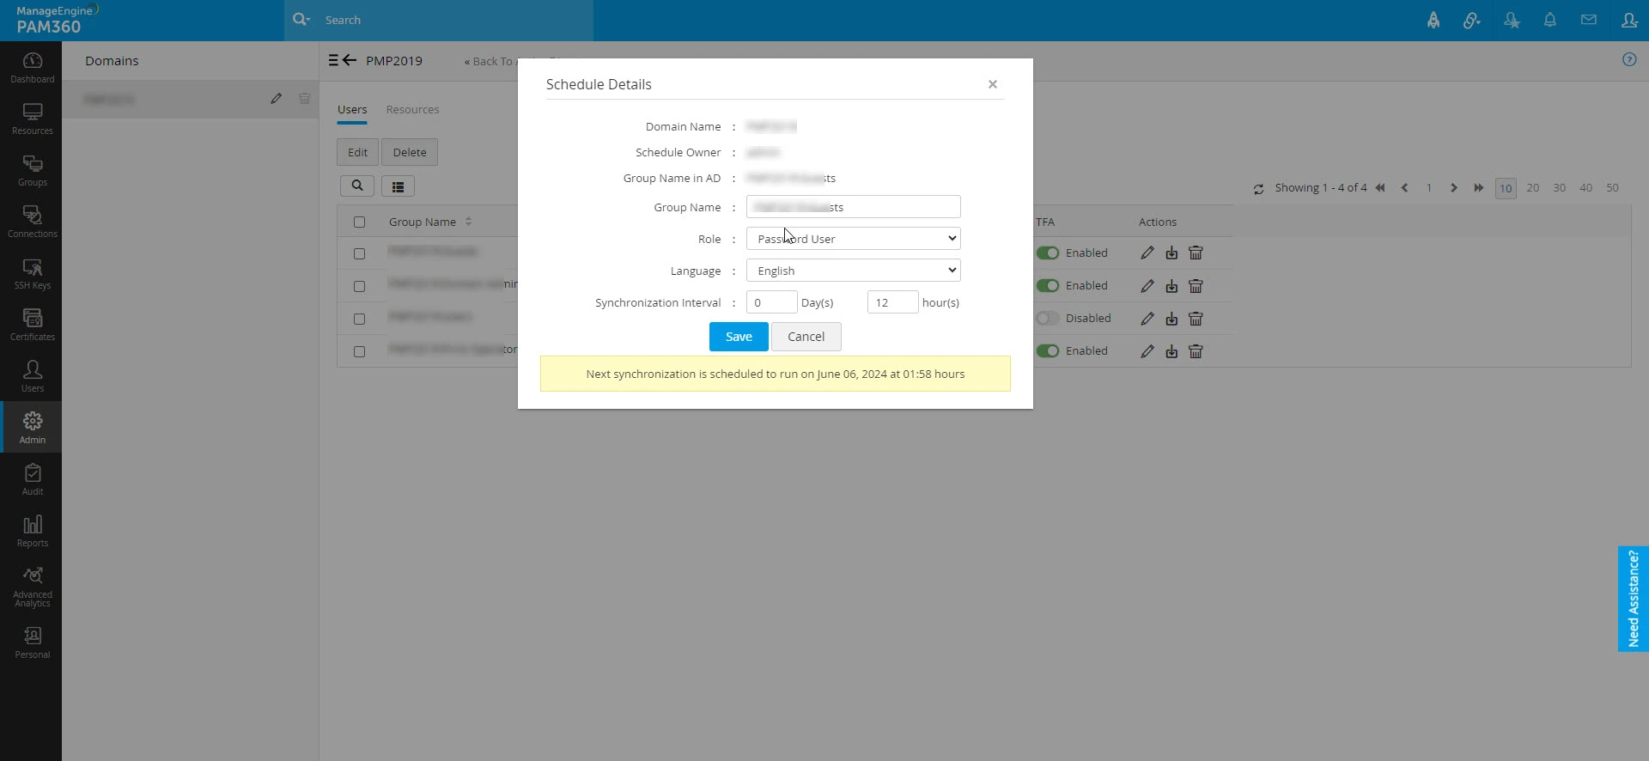Image resolution: width=1649 pixels, height=761 pixels.
Task: Open the notifications bell
Action: (1550, 20)
